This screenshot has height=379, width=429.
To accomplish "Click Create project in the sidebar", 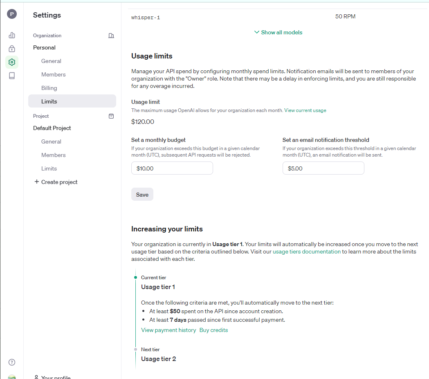I will (59, 182).
